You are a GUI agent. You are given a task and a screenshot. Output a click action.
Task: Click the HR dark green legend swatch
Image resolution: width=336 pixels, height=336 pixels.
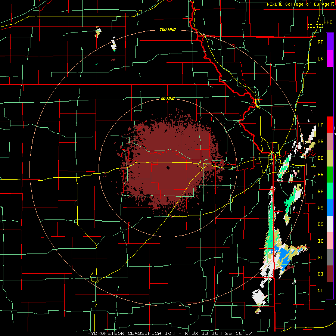[x=330, y=175]
